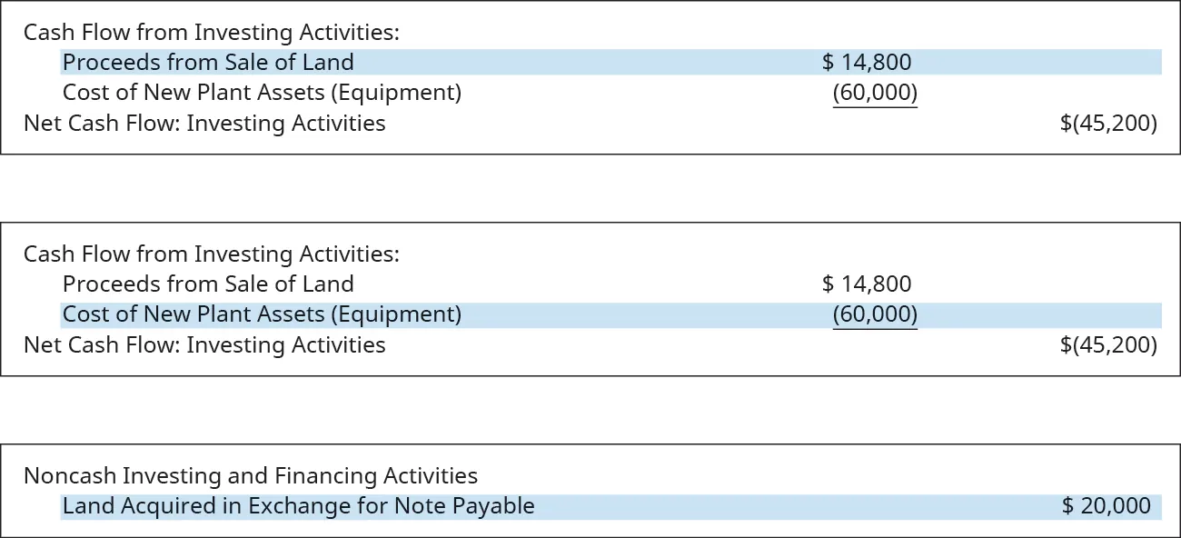The width and height of the screenshot is (1181, 538).
Task: Click the highlighted $ 14,800 amount
Action: click(867, 63)
